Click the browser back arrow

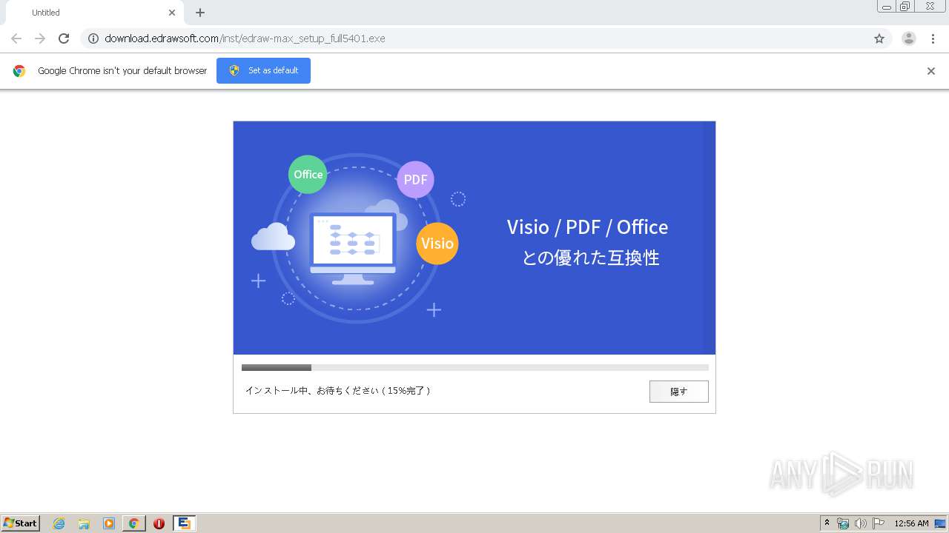(x=16, y=38)
